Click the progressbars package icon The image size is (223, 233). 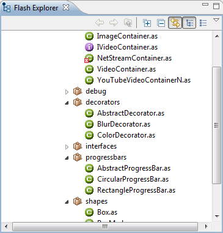tap(78, 157)
